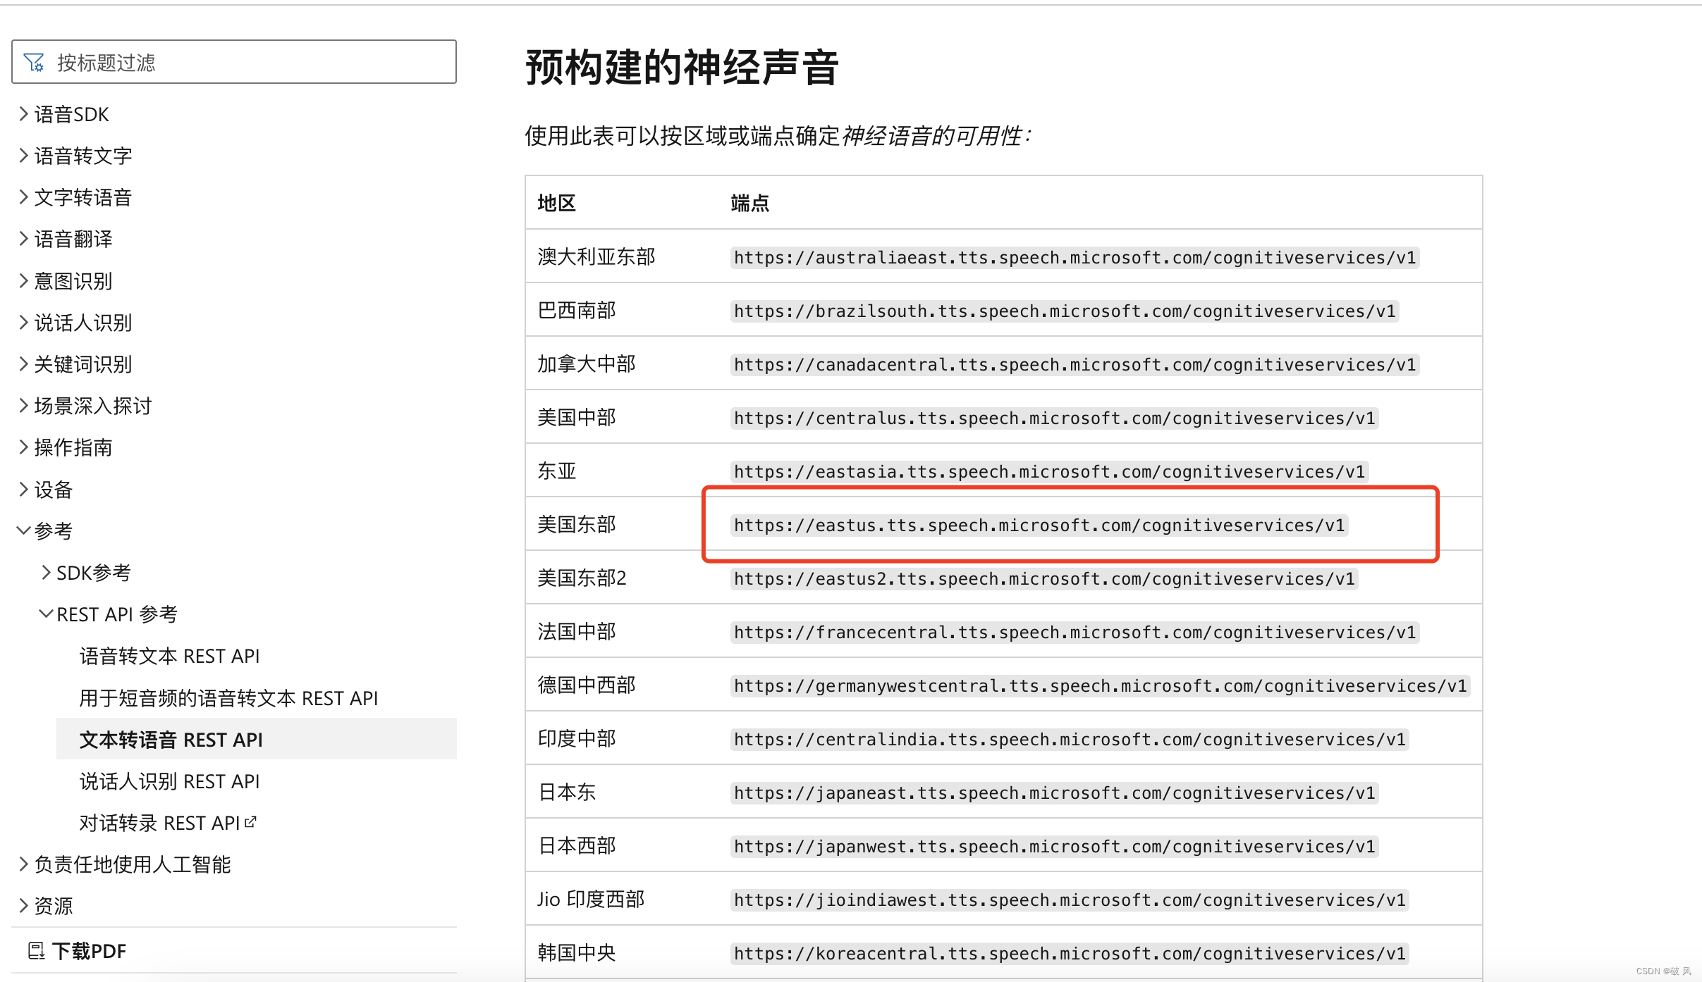
Task: Expand 负责任地使用人工智能 arrow
Action: (x=23, y=864)
